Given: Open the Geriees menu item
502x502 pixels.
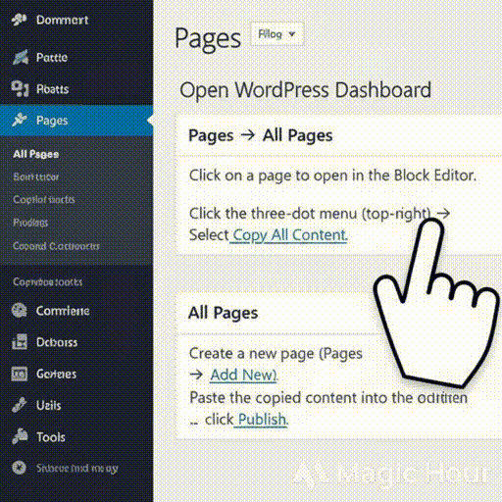Looking at the screenshot, I should pyautogui.click(x=76, y=374).
